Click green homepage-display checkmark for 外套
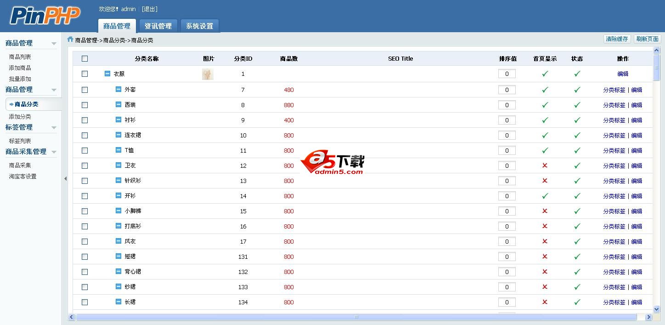This screenshot has height=325, width=665. (x=545, y=90)
